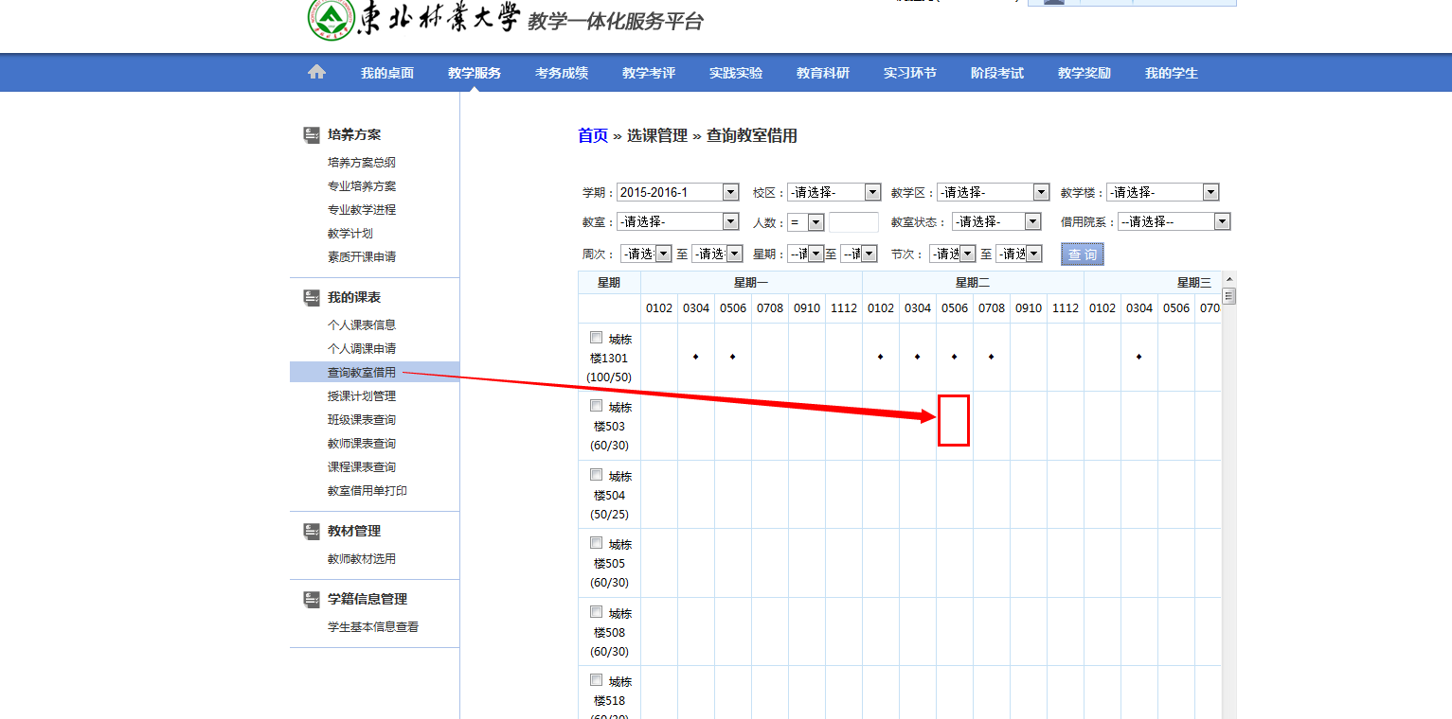Click the 我的课表 section icon
Image resolution: width=1452 pixels, height=719 pixels.
pos(312,298)
